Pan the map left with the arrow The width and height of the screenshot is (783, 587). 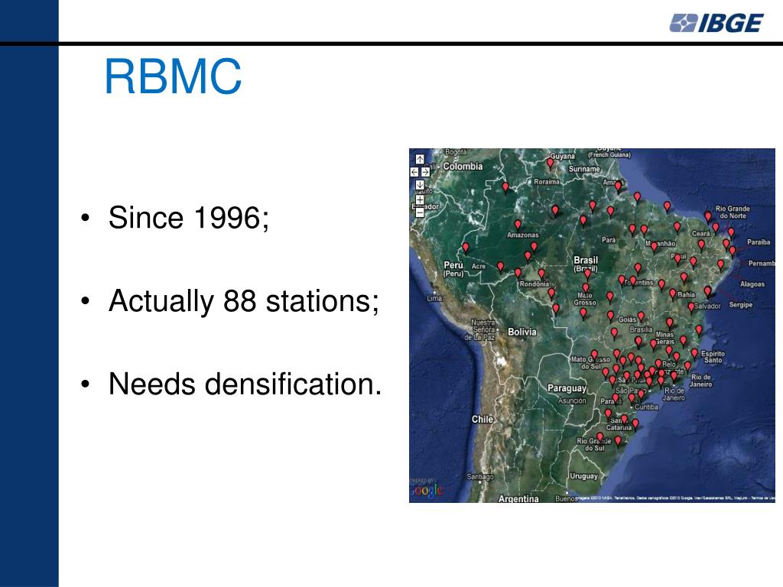(x=414, y=172)
